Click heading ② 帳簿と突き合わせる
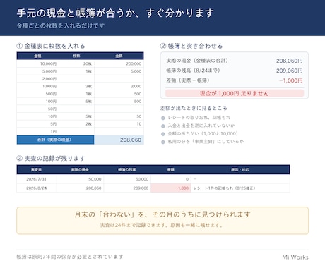The height and width of the screenshot is (268, 325). tap(191, 46)
